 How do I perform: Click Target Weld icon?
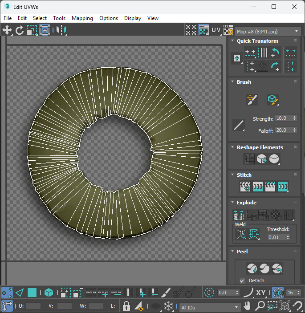pyautogui.click(x=241, y=234)
